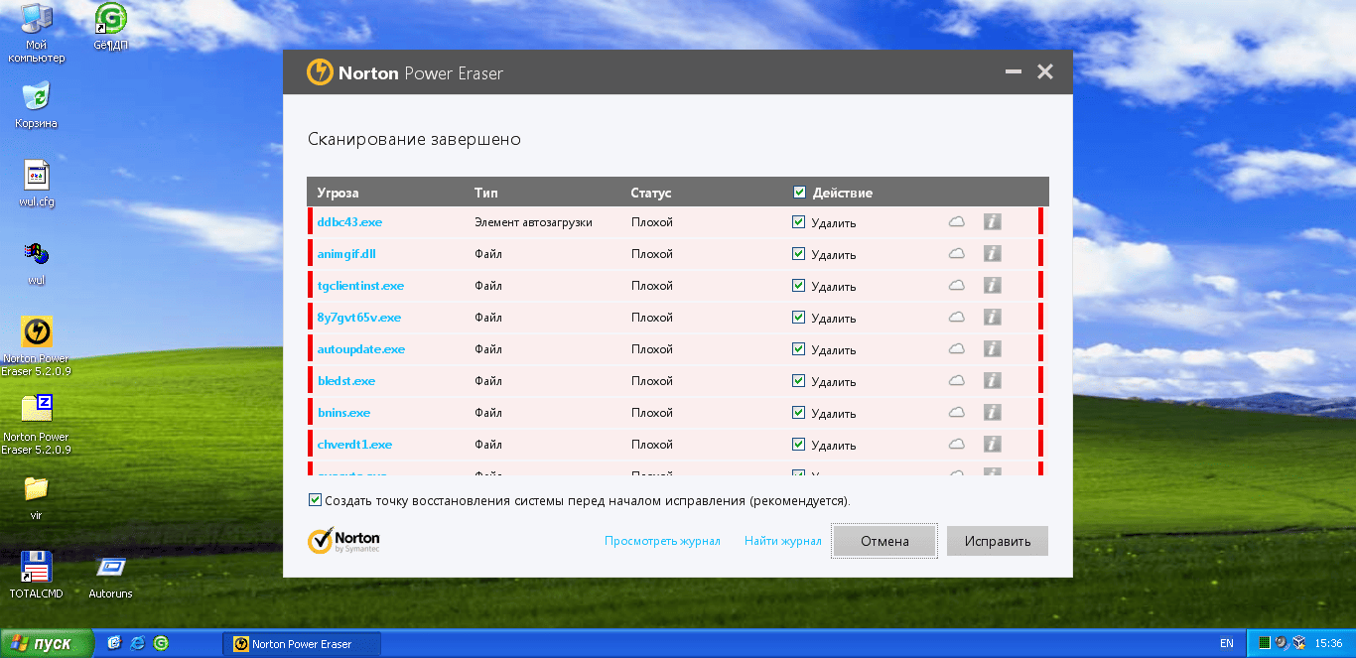Click the 15:36 clock in tray
The height and width of the screenshot is (658, 1356).
click(1328, 644)
